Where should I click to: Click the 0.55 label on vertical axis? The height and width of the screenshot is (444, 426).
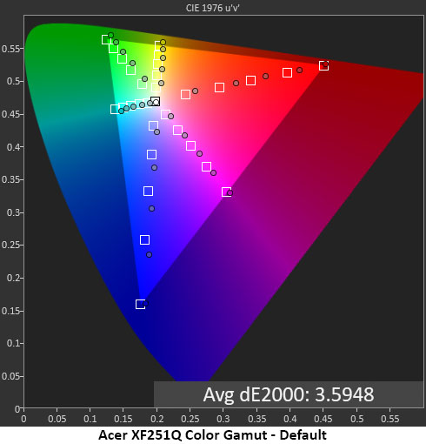(10, 49)
